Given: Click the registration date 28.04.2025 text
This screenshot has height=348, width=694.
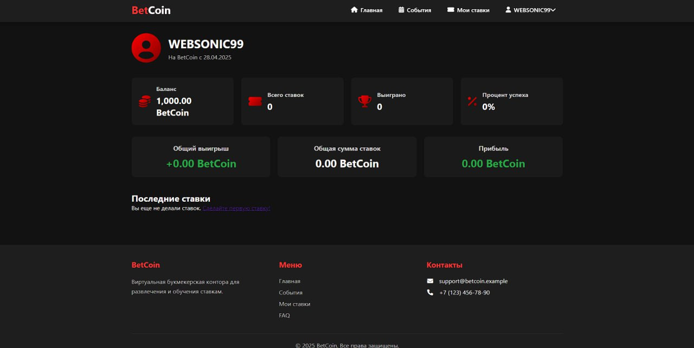Looking at the screenshot, I should pos(217,57).
